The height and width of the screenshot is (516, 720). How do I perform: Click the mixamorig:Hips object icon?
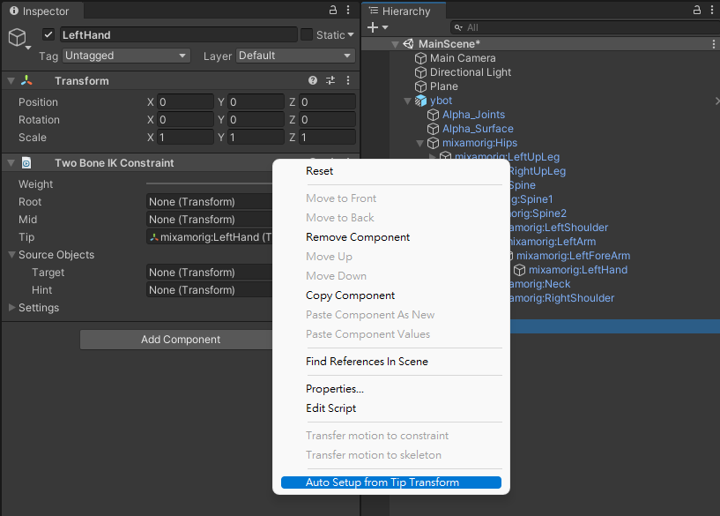pyautogui.click(x=433, y=143)
